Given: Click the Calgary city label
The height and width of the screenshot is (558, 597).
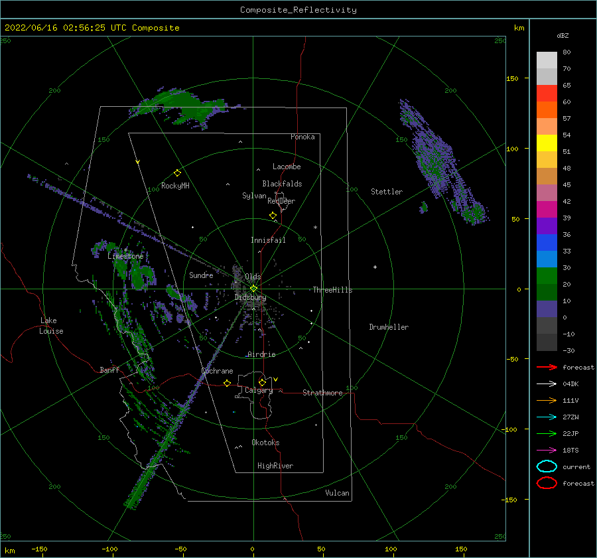Looking at the screenshot, I should [259, 390].
